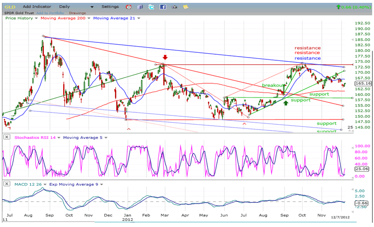Click the alarm clock alert icon

[128, 7]
